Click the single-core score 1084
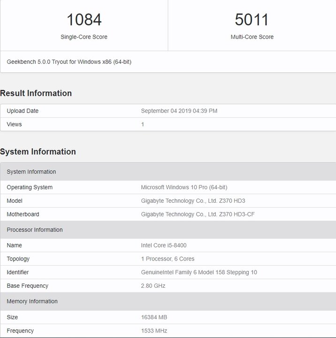The image size is (336, 338). point(84,20)
